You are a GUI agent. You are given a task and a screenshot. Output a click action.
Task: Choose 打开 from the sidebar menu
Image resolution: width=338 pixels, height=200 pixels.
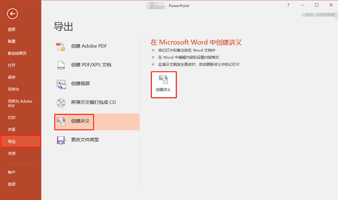12,65
